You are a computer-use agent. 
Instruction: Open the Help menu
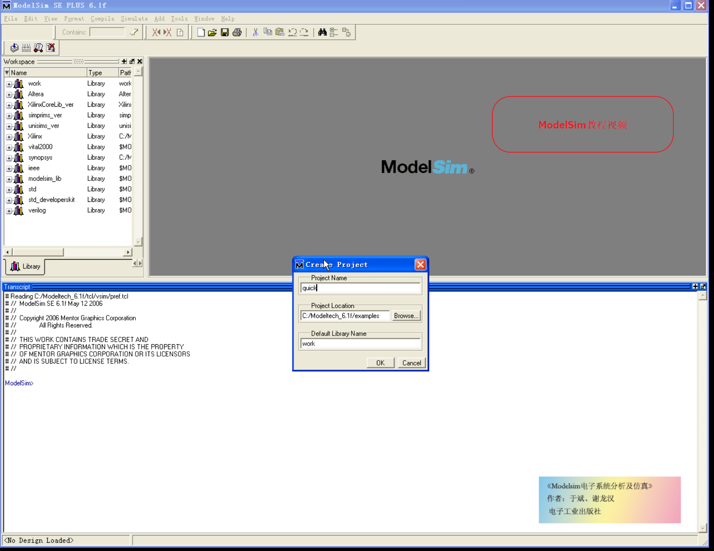(227, 18)
